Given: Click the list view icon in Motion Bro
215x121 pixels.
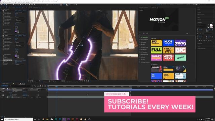Looking at the screenshot, I should (143, 33).
